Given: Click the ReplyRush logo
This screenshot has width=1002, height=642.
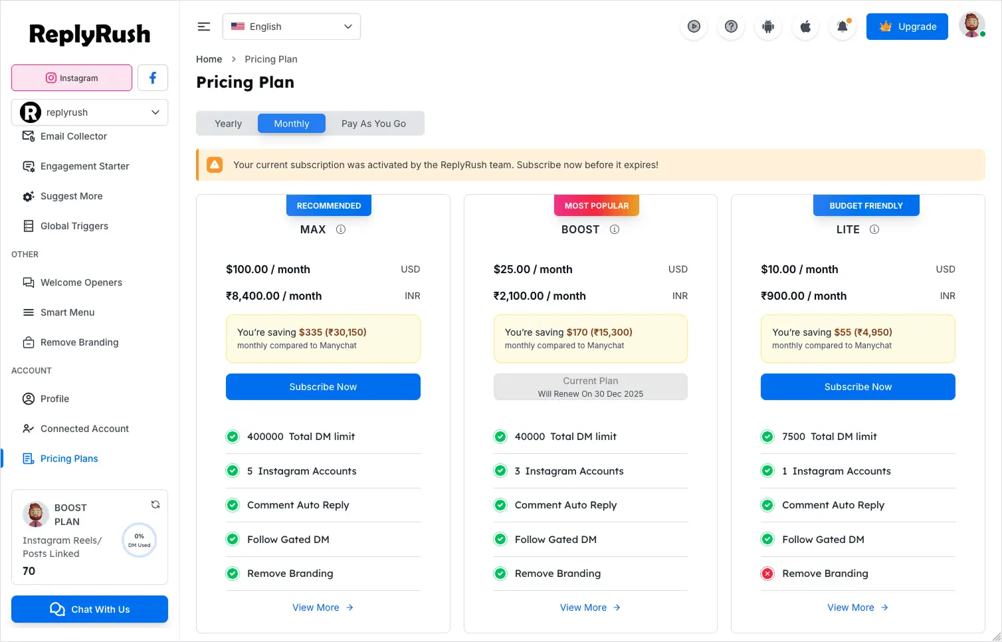Looking at the screenshot, I should click(90, 34).
